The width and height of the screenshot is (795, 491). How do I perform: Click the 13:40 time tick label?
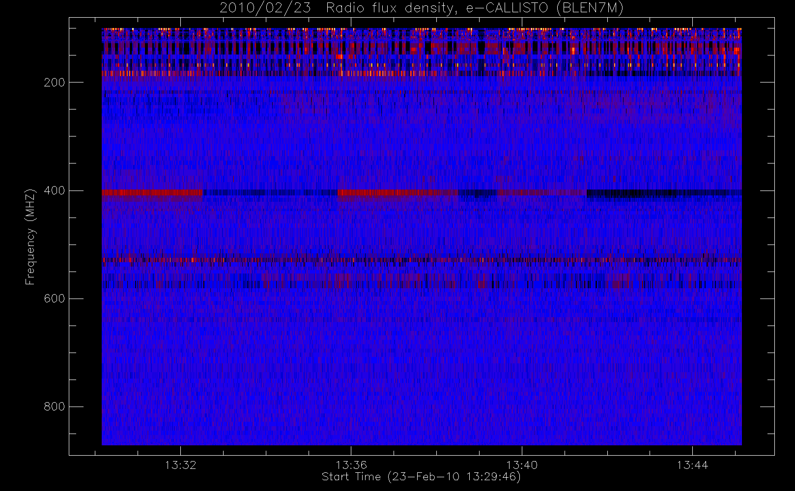click(522, 465)
